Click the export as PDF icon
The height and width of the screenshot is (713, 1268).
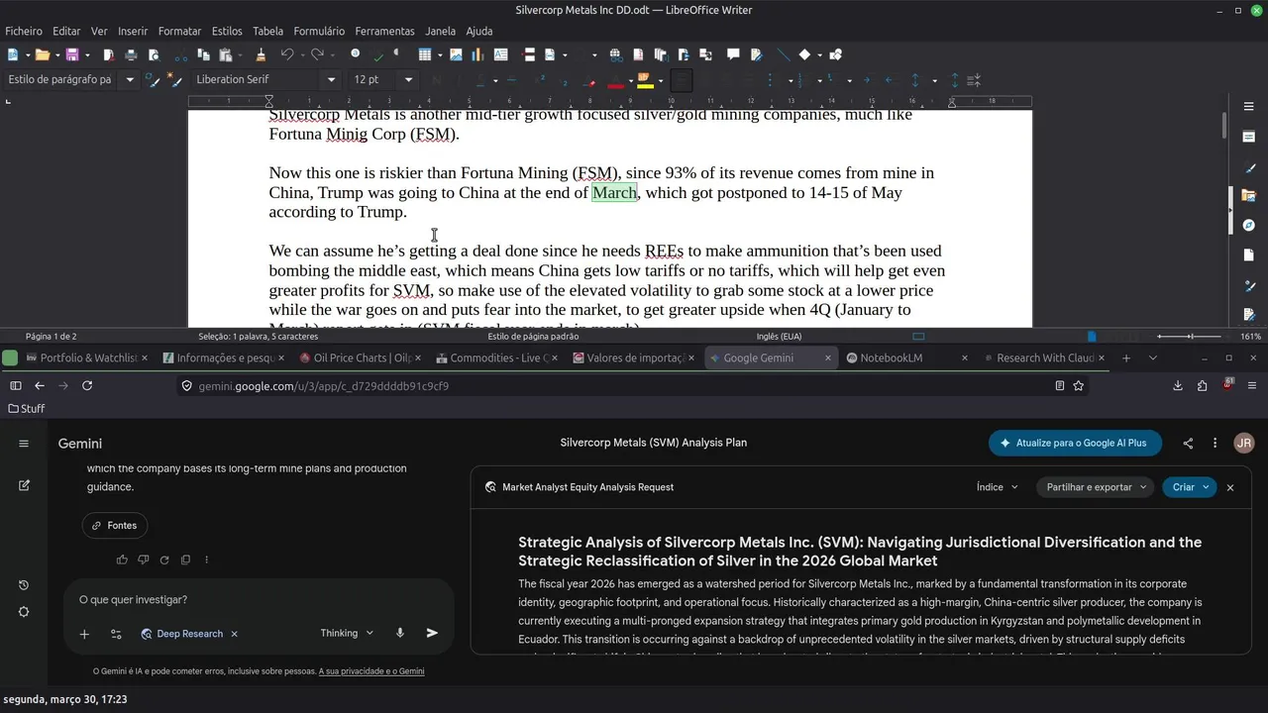point(109,54)
